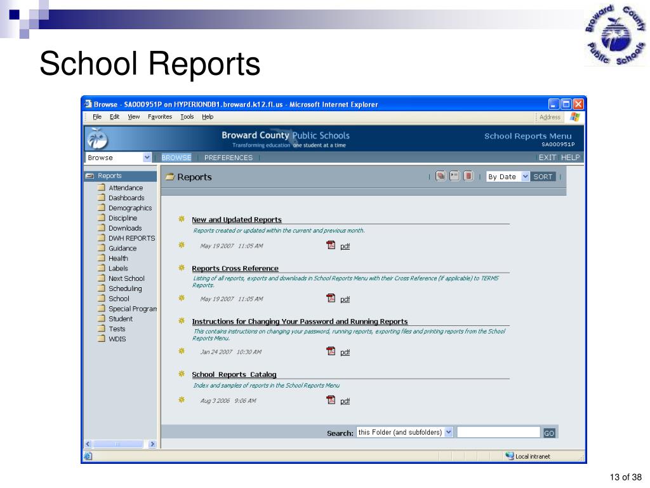
Task: Open the Guidance folder icon
Action: pos(101,248)
